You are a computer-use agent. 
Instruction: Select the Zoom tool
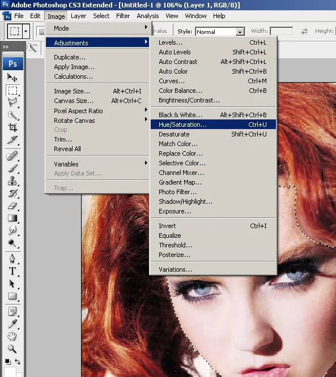pyautogui.click(x=12, y=349)
